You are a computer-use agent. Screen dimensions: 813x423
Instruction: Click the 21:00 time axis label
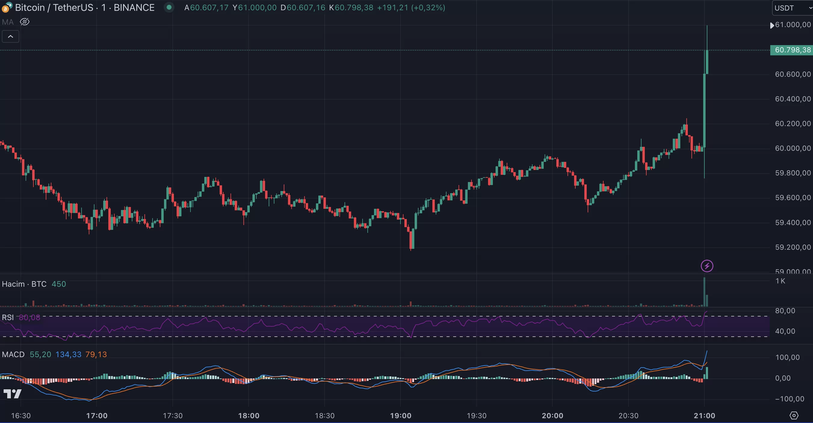[704, 415]
